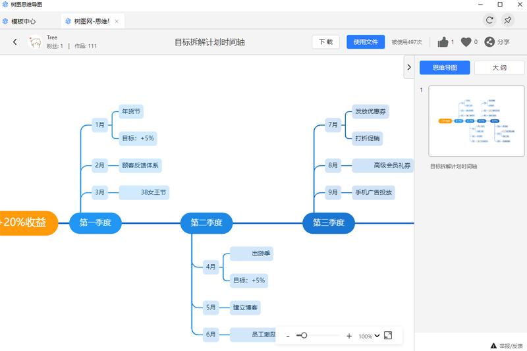Close the 树图网-思维 tab
Viewport: 527px width, 351px height.
pos(117,22)
